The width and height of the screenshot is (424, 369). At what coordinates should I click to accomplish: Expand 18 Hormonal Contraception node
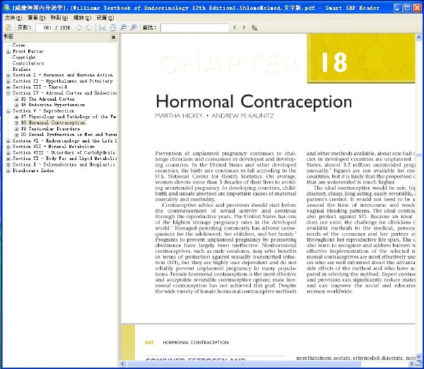pyautogui.click(x=16, y=123)
